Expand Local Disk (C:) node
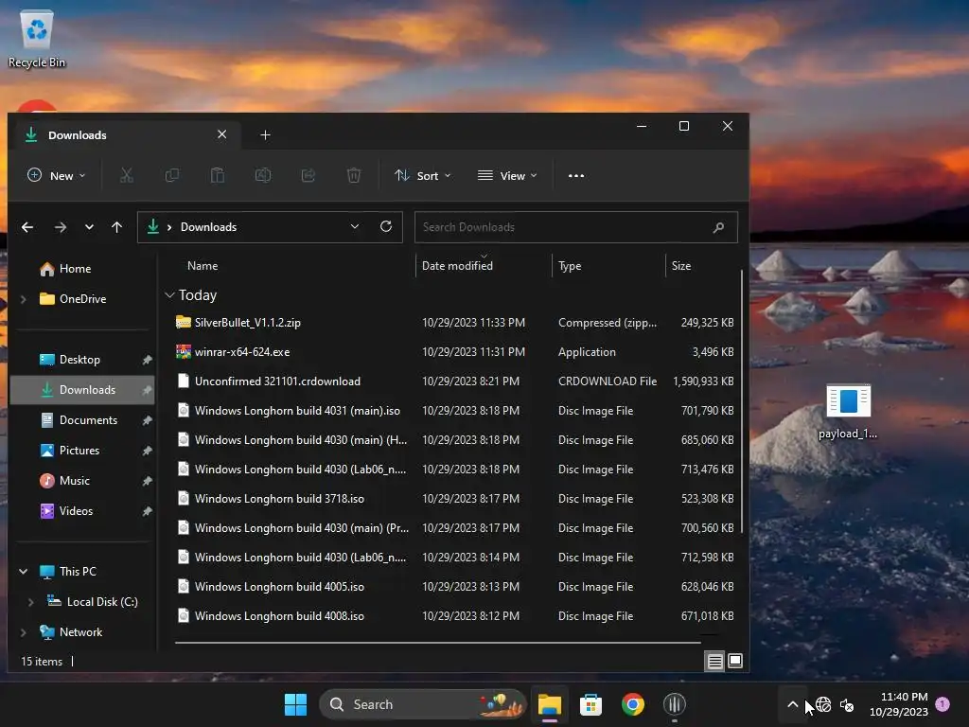This screenshot has height=727, width=969. 31,602
